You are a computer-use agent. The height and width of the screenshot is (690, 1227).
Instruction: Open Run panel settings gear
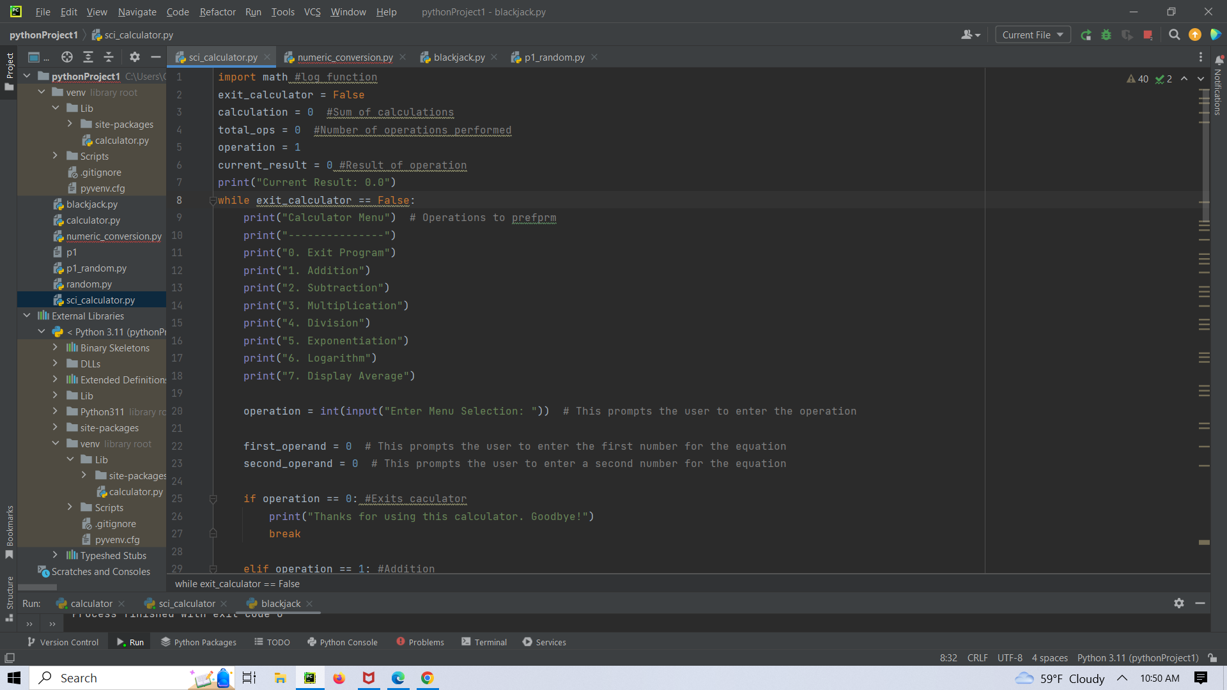pos(1179,603)
